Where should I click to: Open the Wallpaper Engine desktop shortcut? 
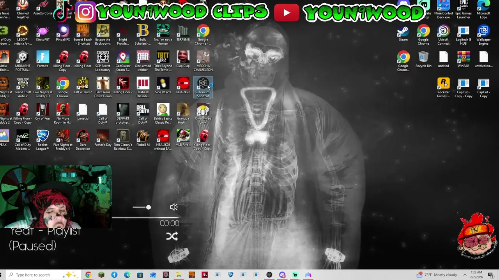tap(483, 35)
